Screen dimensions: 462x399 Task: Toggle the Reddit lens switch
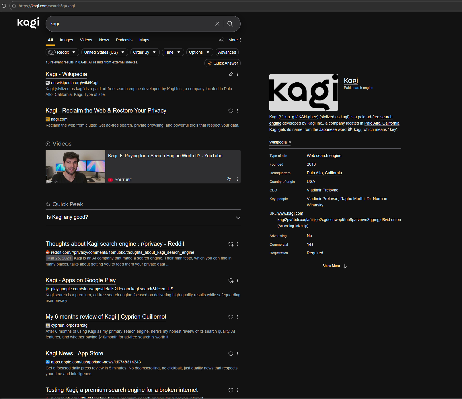(52, 52)
